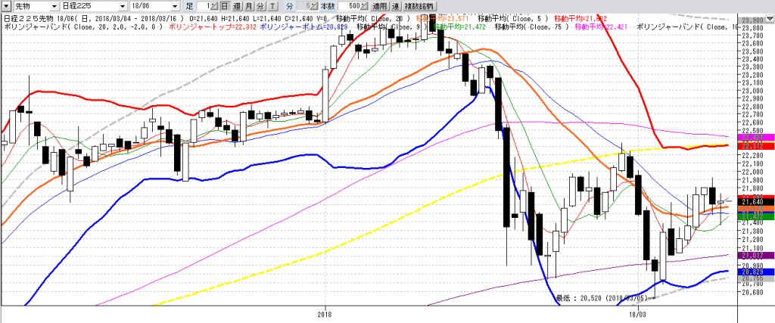Open the 先物 product type dropdown
Image resolution: width=775 pixels, height=323 pixels.
(x=54, y=6)
